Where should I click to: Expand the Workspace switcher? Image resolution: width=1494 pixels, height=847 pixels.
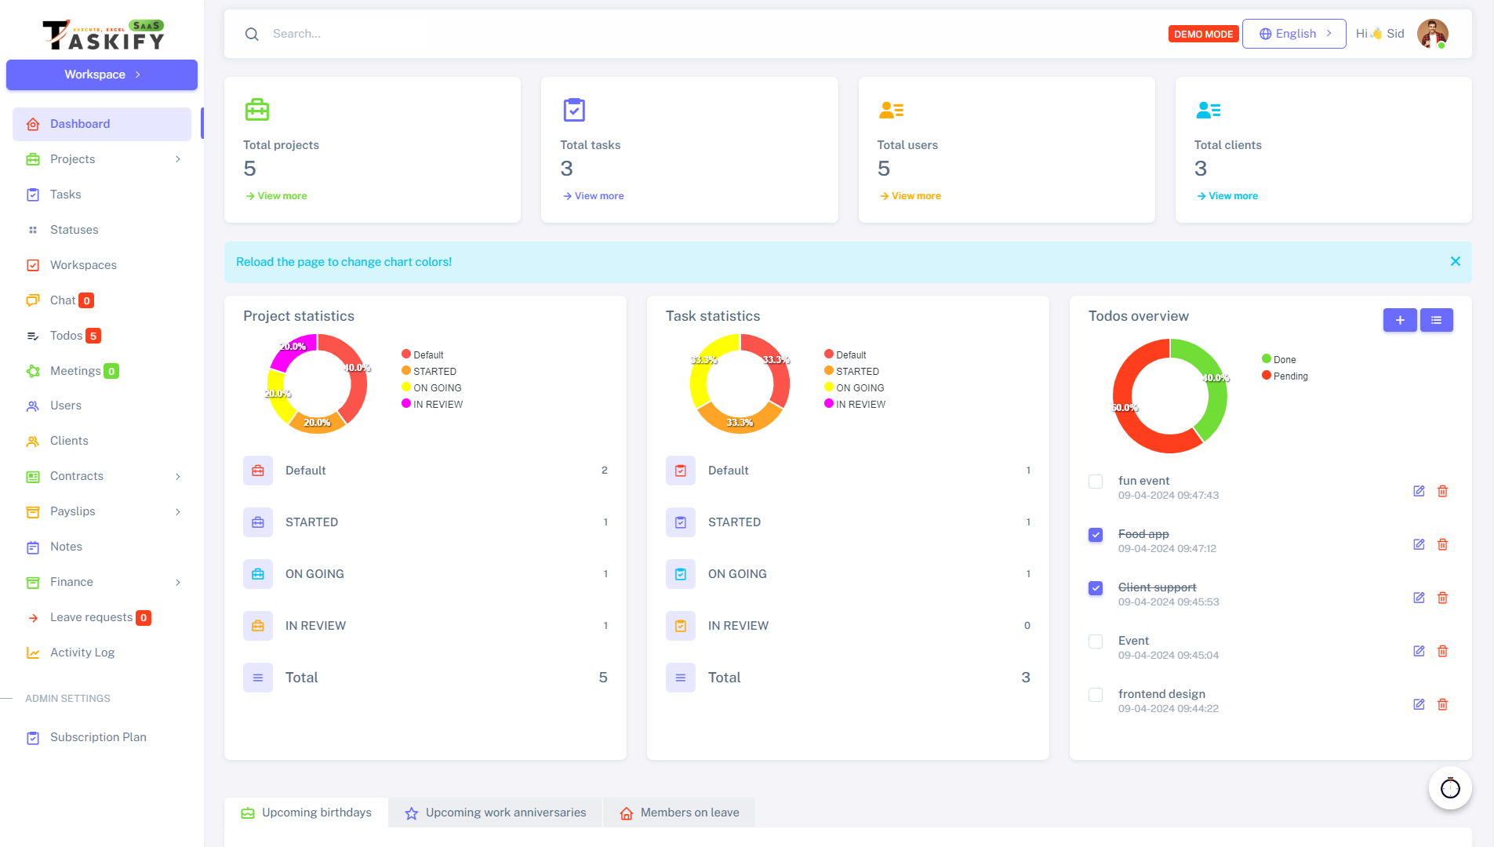click(x=102, y=75)
